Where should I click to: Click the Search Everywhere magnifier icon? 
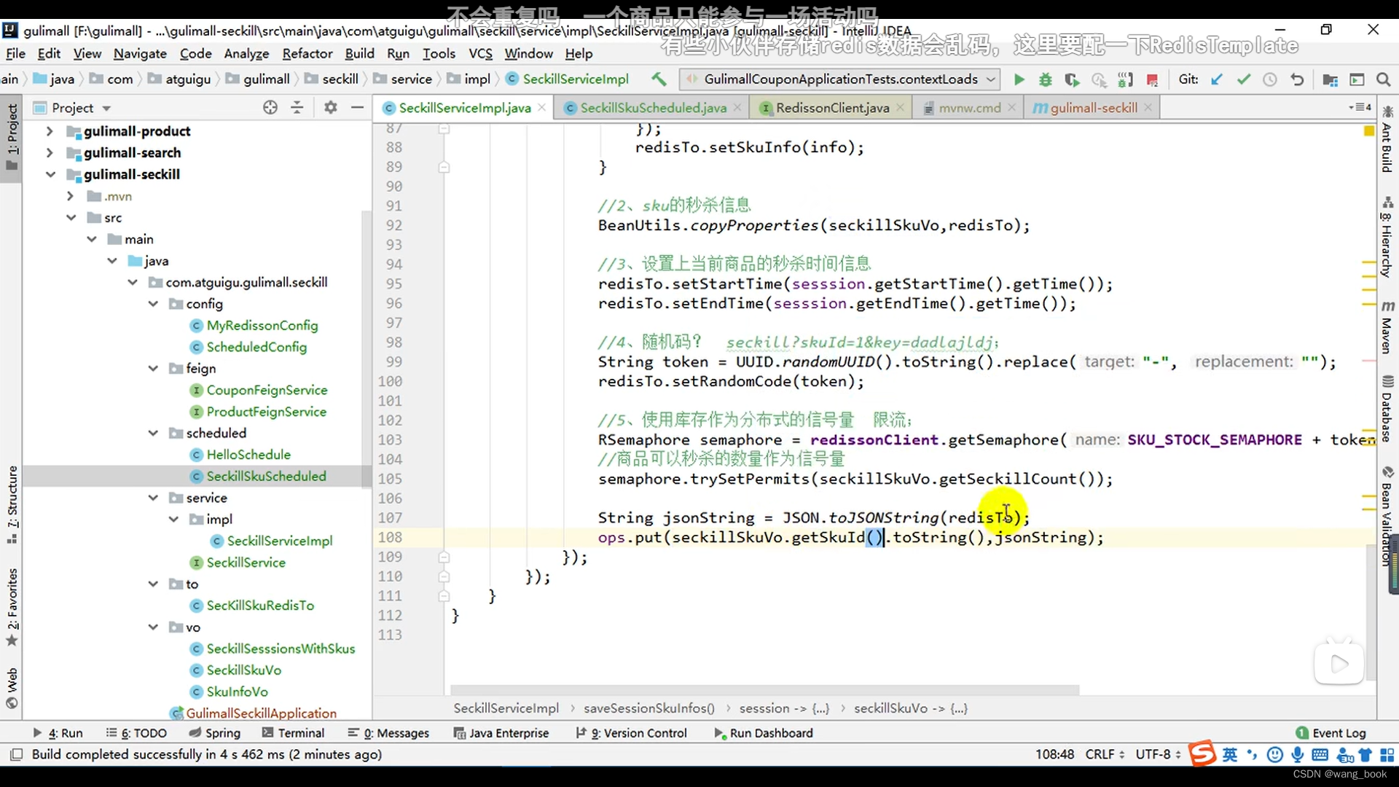(1383, 79)
